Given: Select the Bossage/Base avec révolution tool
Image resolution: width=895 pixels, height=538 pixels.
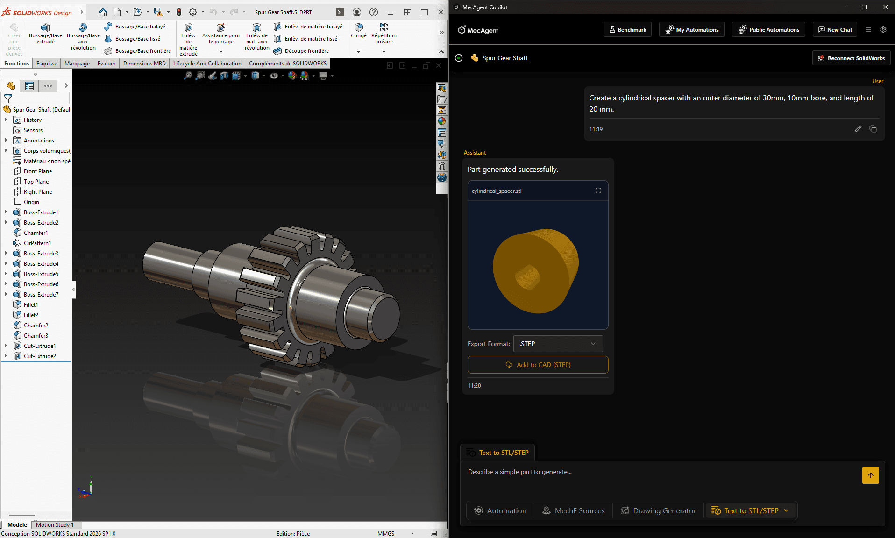Looking at the screenshot, I should pos(83,28).
